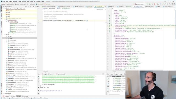
Task: Click the "generate-seeds" script line in package.json
Action: pyautogui.click(x=145, y=25)
